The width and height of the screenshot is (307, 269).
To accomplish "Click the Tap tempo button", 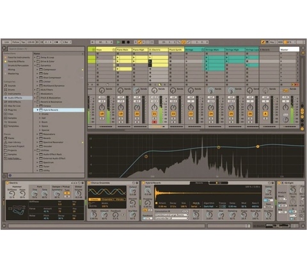I will coord(23,42).
